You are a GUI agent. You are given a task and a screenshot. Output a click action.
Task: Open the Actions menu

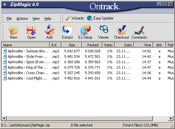pos(22,19)
